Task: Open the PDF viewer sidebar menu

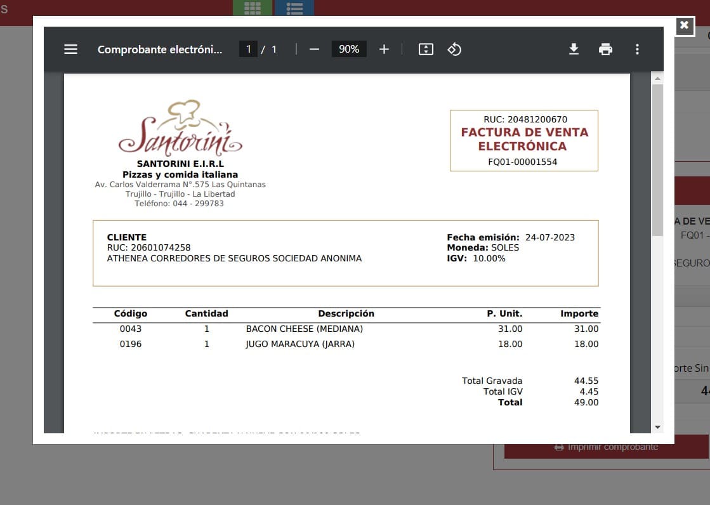Action: tap(70, 49)
